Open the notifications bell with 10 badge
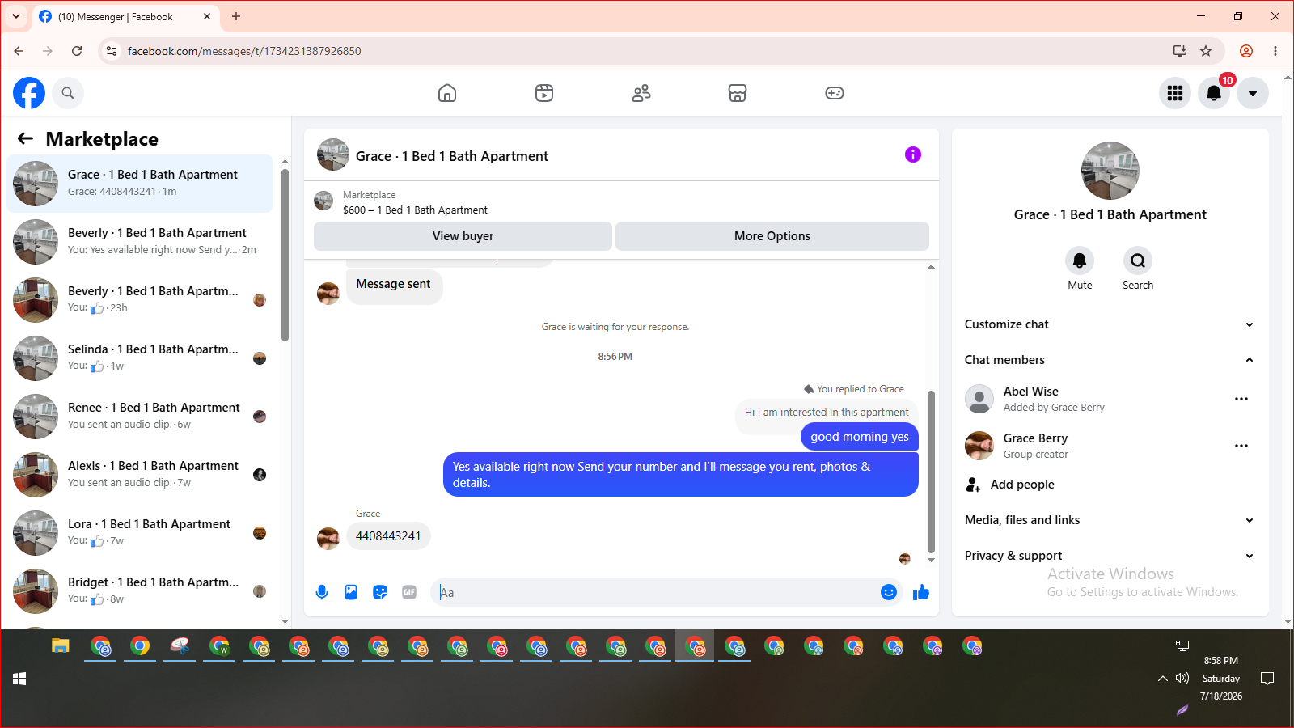The width and height of the screenshot is (1294, 728). click(1214, 93)
